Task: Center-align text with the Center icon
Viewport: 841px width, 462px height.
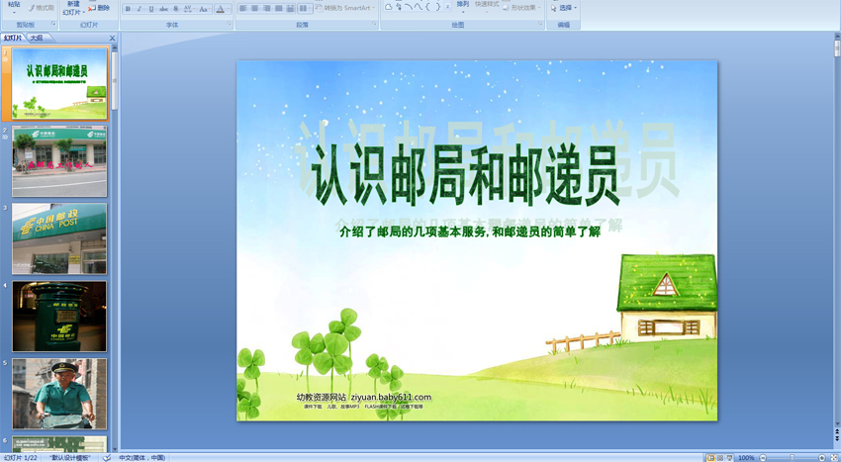Action: [x=255, y=9]
